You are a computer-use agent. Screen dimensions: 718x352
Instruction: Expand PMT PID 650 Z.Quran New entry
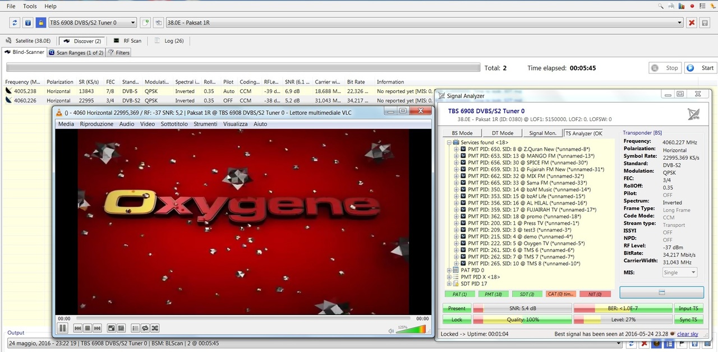(x=456, y=150)
